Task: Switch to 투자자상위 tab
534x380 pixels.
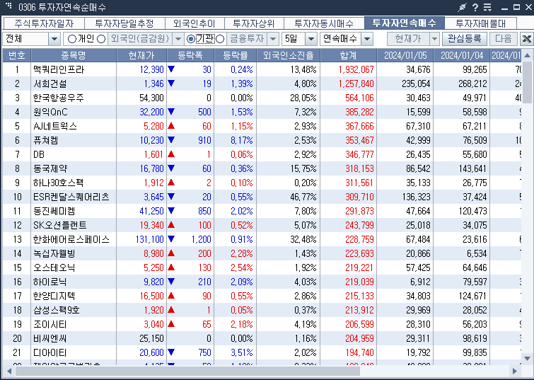Action: [254, 23]
